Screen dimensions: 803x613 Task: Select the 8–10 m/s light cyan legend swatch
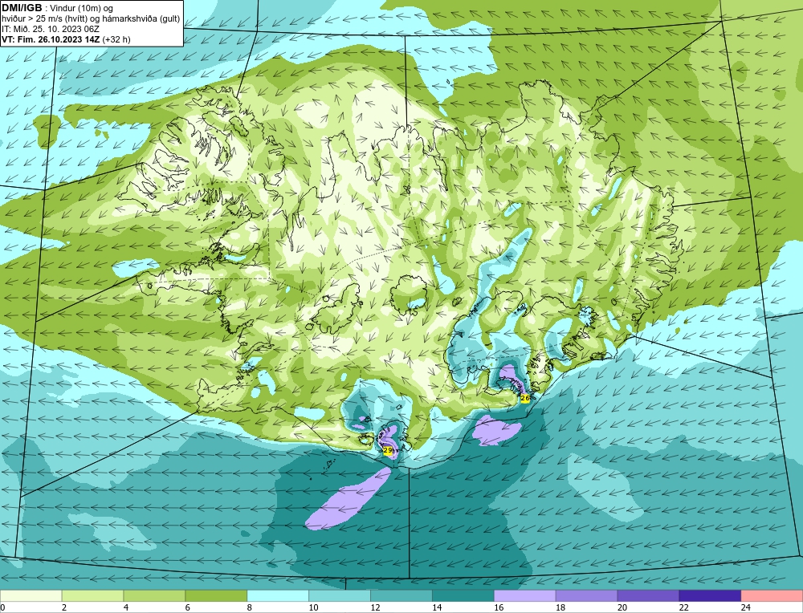coord(278,596)
